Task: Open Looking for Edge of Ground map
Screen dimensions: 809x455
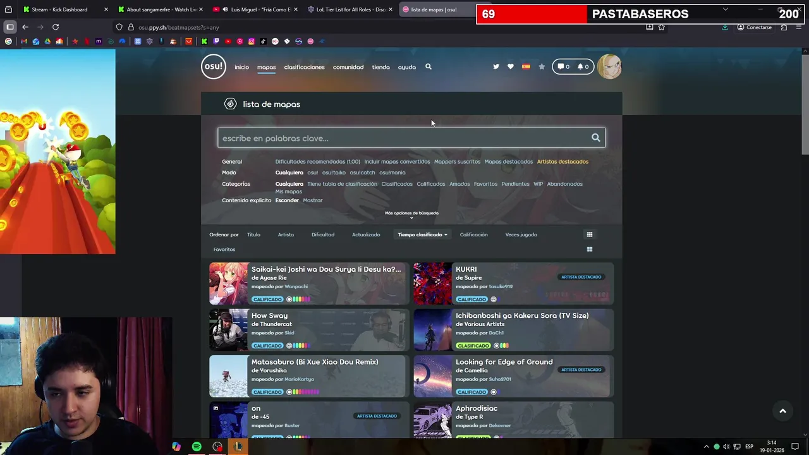Action: 504,362
